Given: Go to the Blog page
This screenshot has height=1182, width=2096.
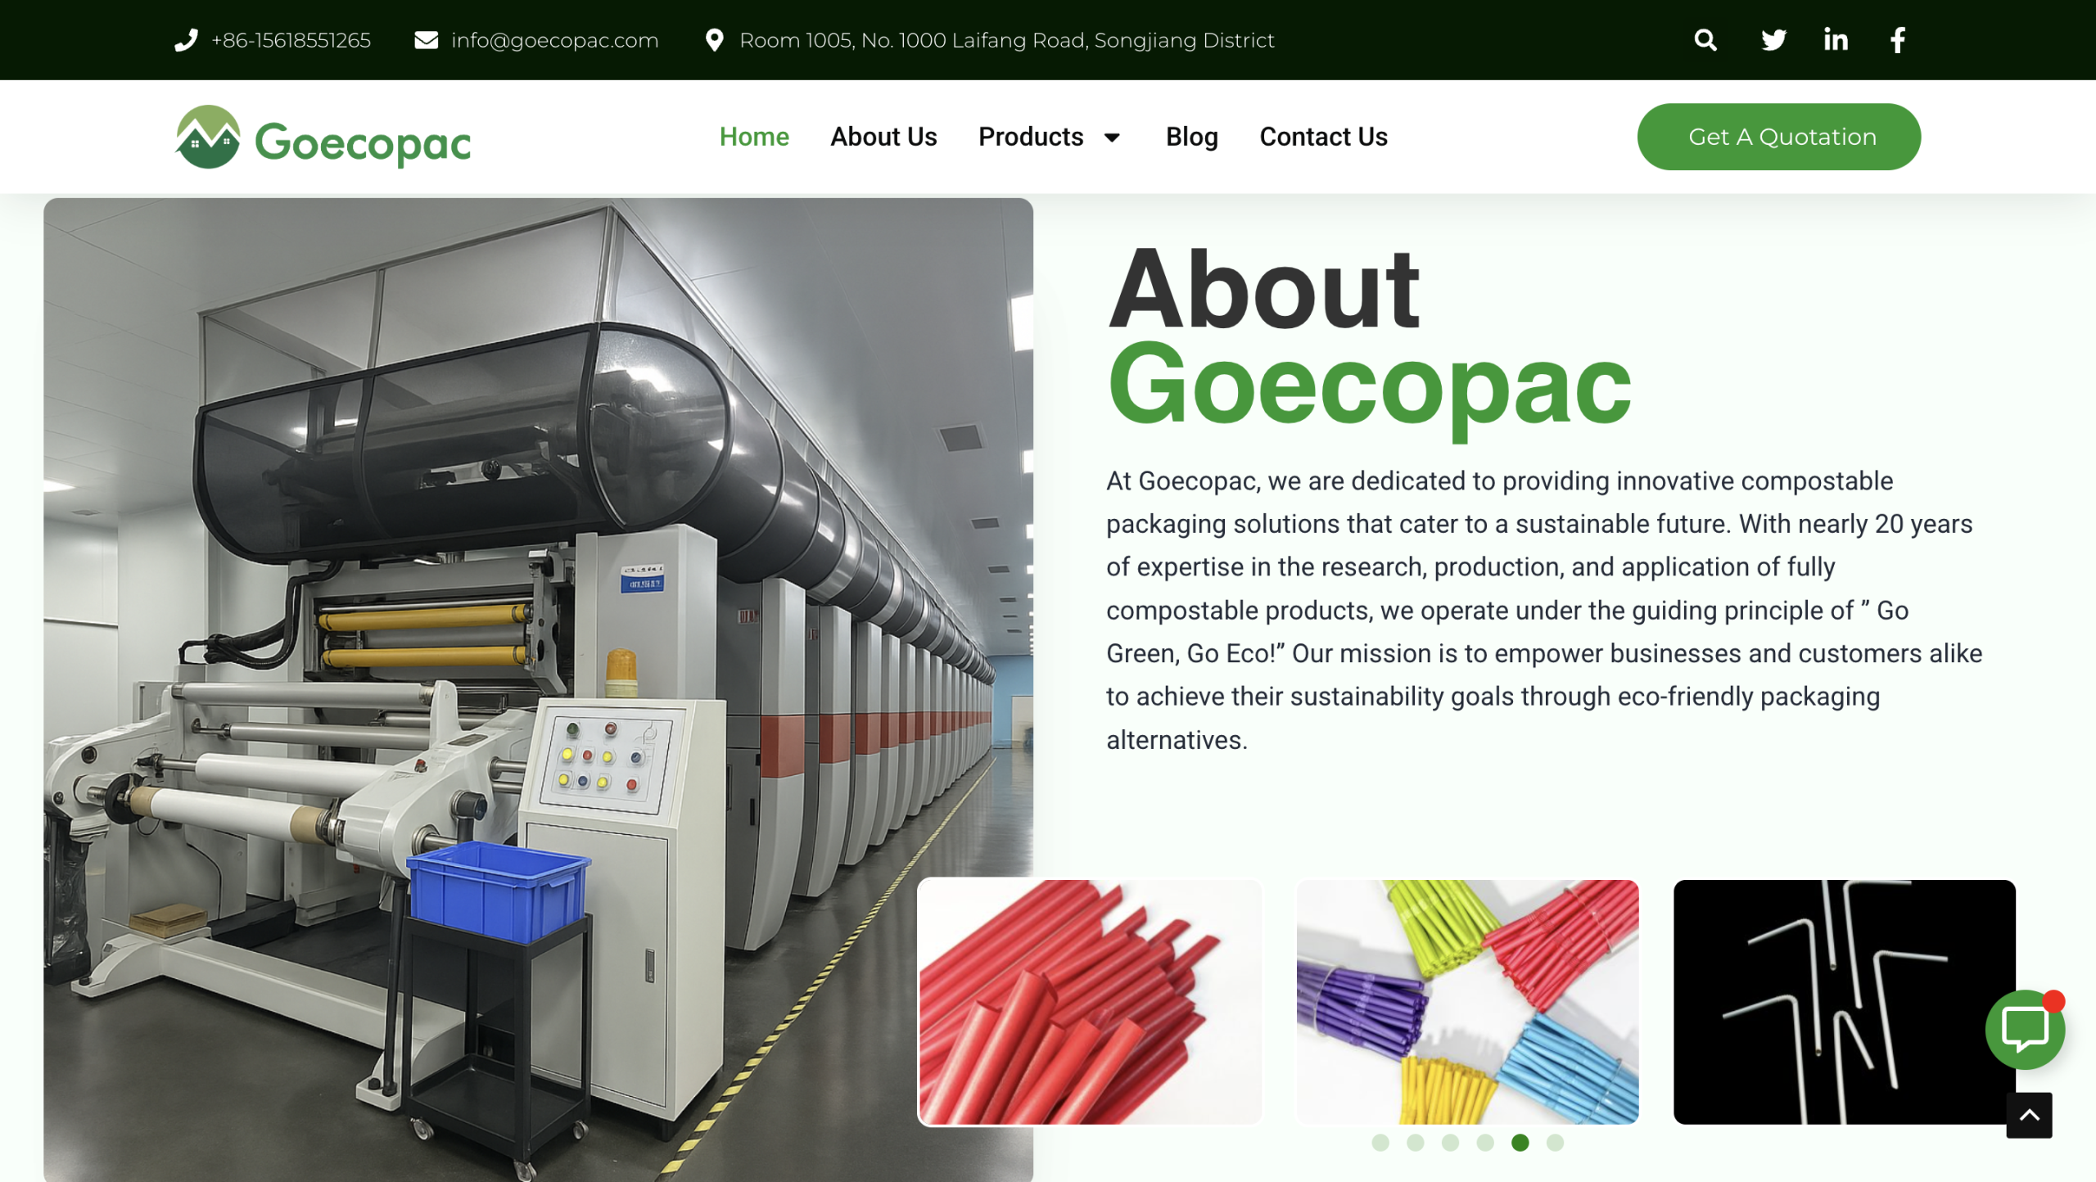Looking at the screenshot, I should pyautogui.click(x=1191, y=137).
